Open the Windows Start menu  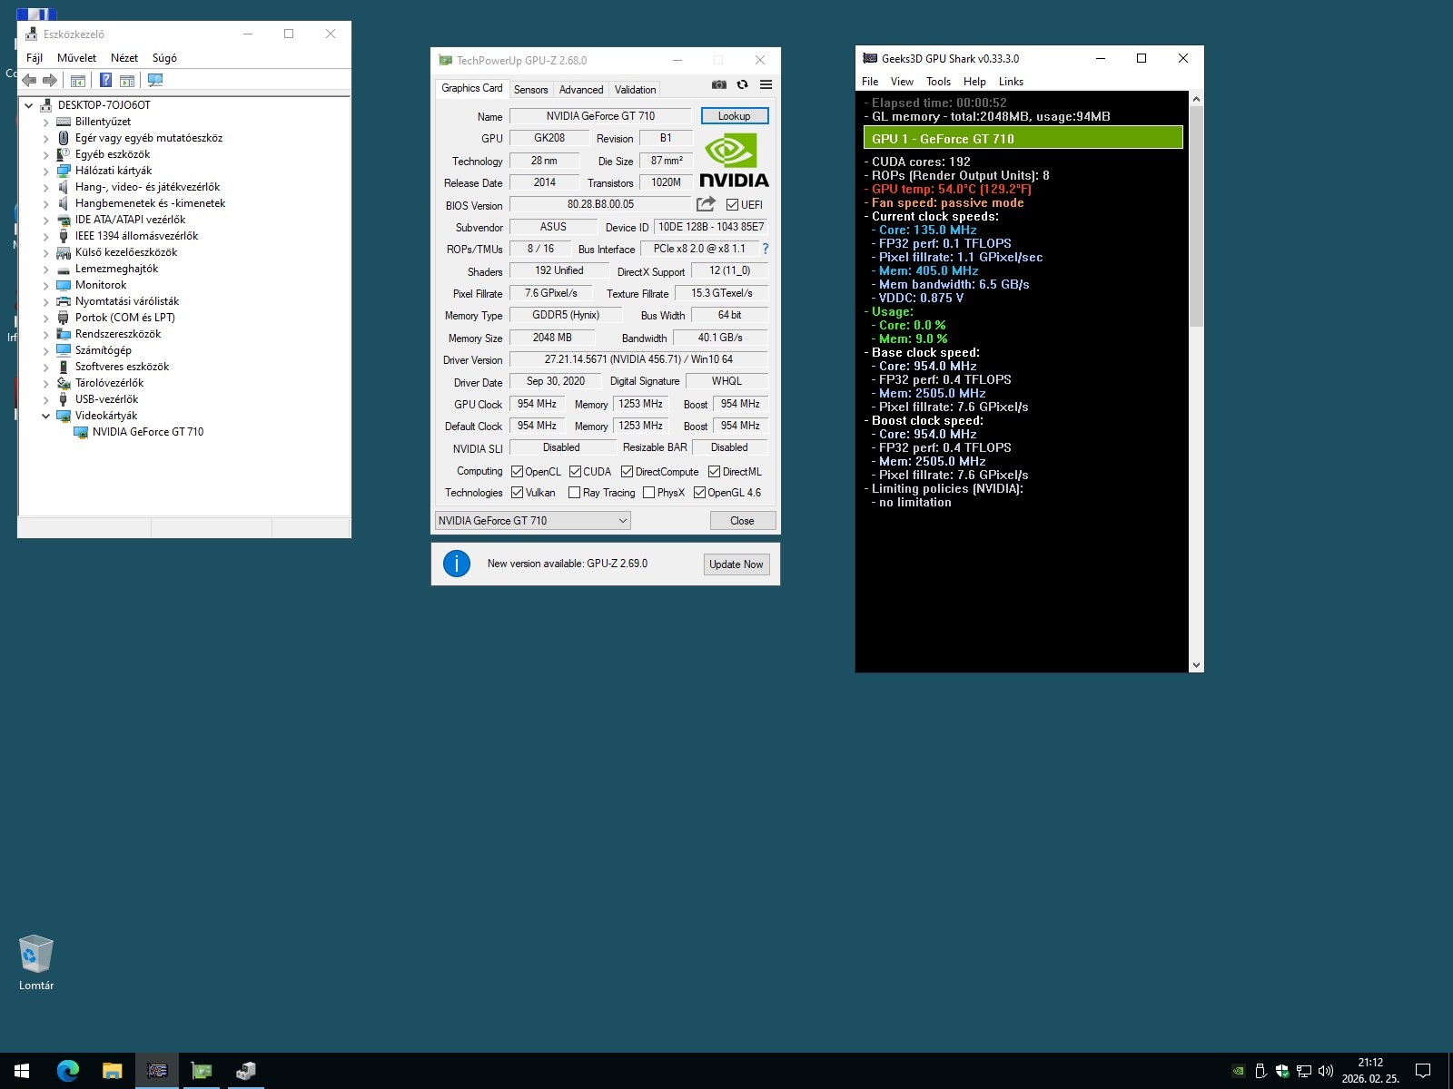coord(22,1071)
